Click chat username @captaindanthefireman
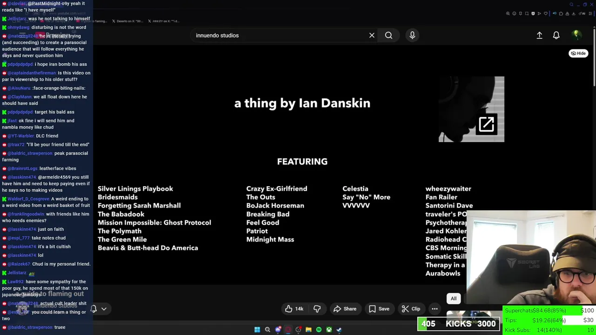 (32, 73)
